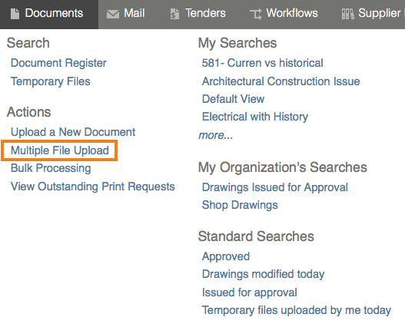Go to Temporary Files
Screen dimensions: 405x327
51,81
